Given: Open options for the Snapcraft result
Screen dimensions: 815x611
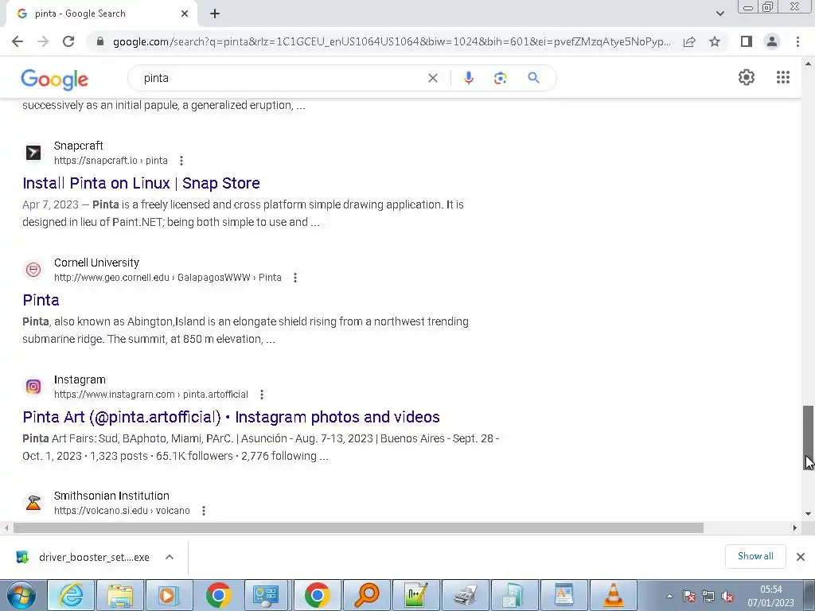Looking at the screenshot, I should (181, 161).
